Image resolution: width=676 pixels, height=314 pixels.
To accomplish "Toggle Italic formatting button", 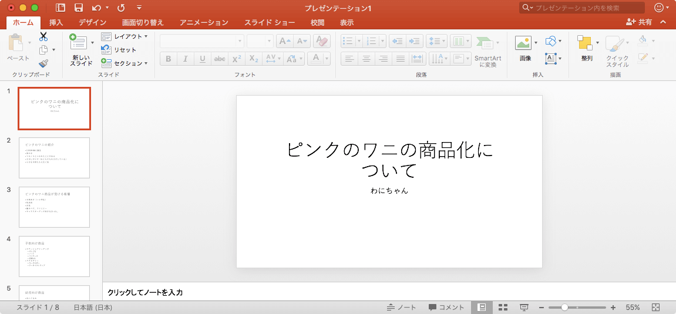I will click(185, 59).
